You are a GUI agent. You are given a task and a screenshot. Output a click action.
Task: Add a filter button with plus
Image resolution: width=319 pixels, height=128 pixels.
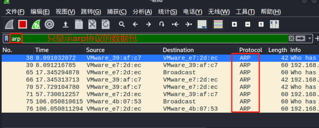[x=317, y=38]
